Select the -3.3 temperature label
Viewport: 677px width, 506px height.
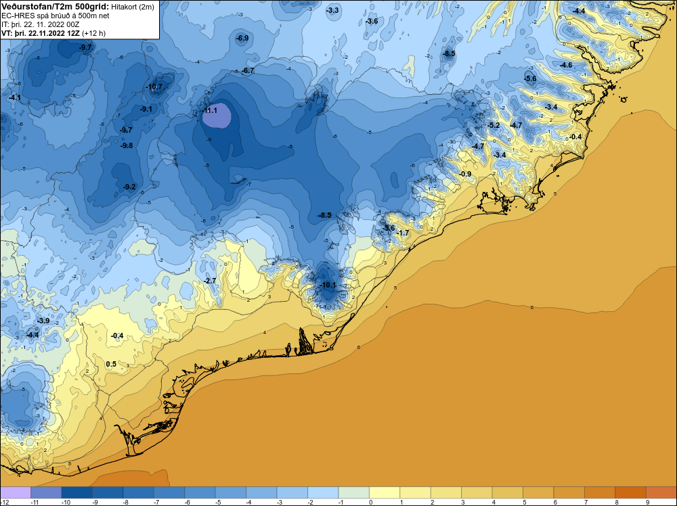pos(332,10)
